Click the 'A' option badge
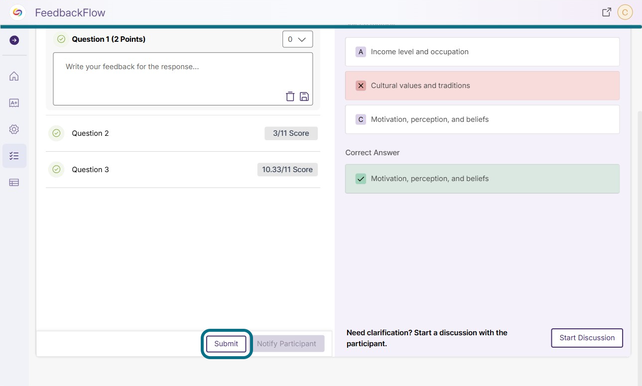The height and width of the screenshot is (386, 642). (x=361, y=52)
